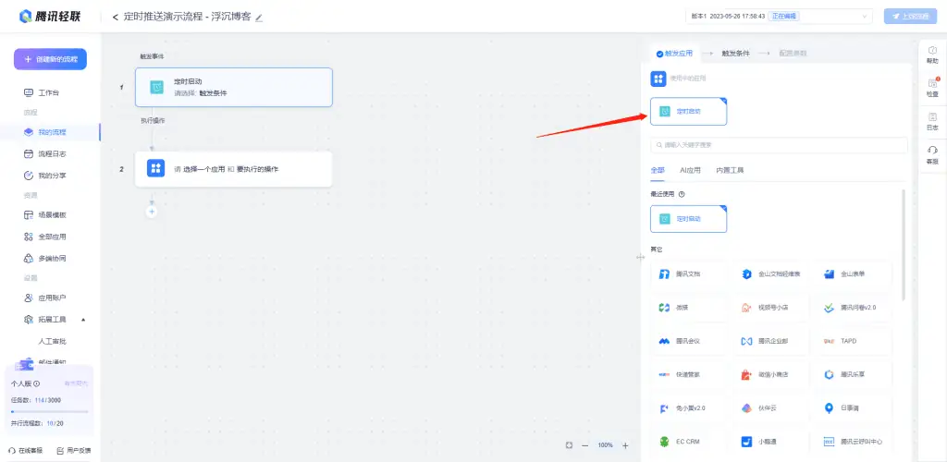Click the fit-to-screen icon beside zoom controls
This screenshot has height=462, width=947.
[569, 445]
